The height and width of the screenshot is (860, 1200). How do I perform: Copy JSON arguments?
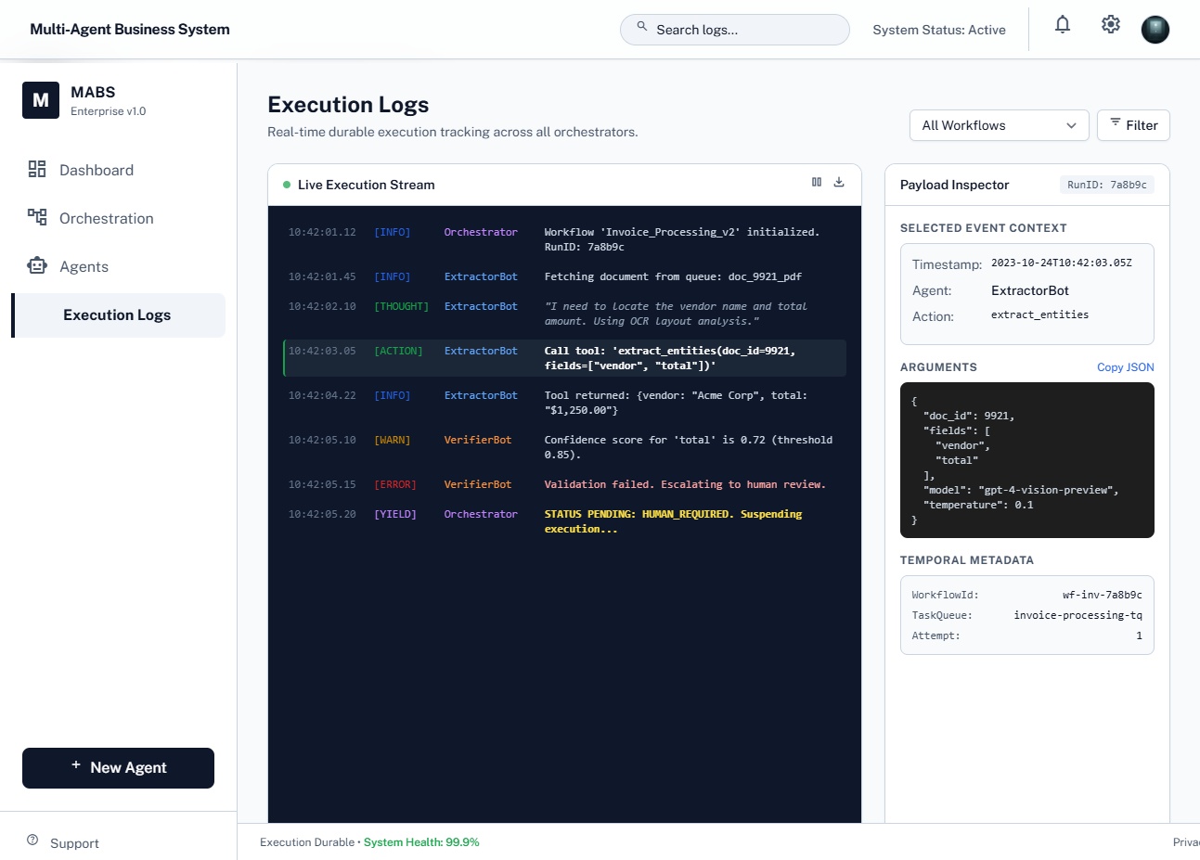tap(1126, 367)
